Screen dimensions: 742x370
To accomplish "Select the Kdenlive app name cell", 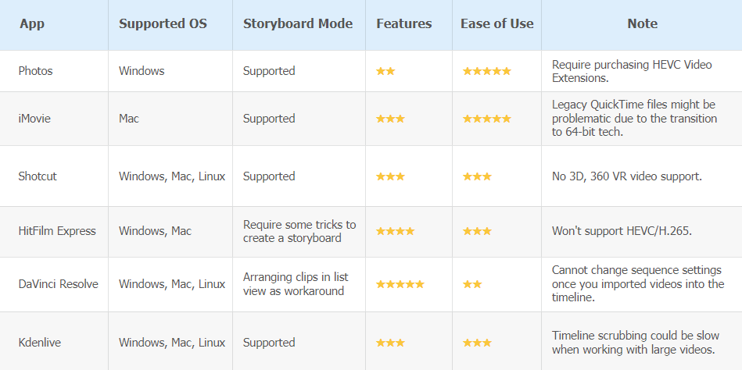I will pos(40,343).
